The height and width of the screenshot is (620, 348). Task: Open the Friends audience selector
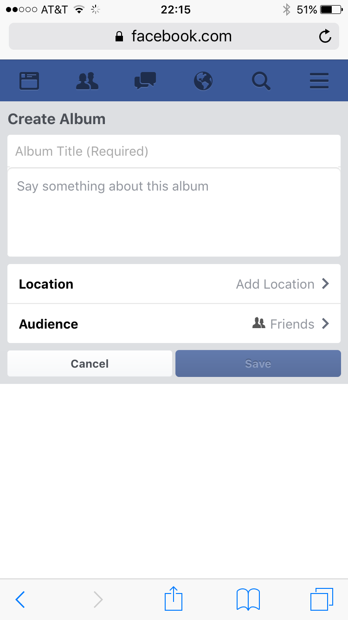click(x=291, y=323)
